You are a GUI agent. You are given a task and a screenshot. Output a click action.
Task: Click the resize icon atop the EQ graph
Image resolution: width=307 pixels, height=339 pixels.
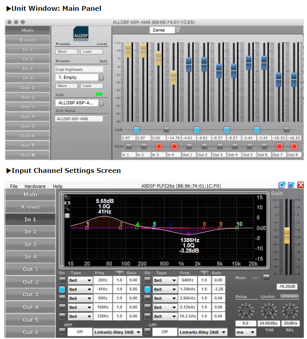point(67,197)
